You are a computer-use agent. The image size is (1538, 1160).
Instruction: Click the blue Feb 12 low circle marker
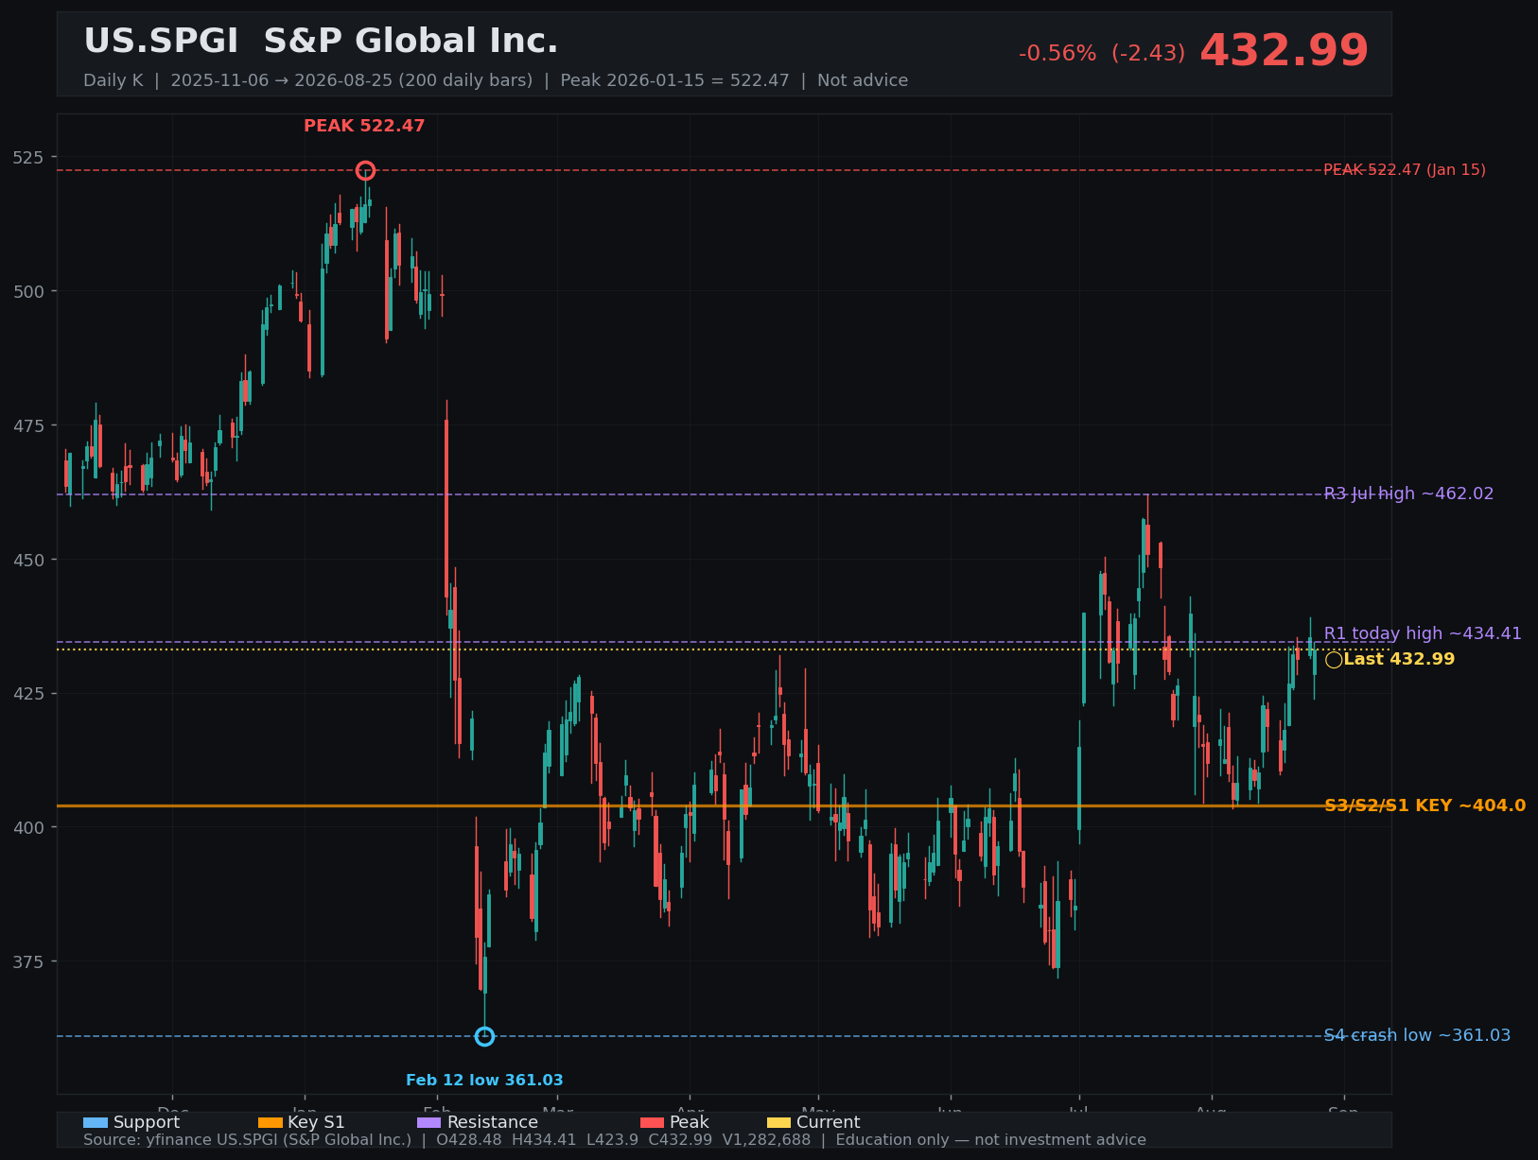point(484,1036)
